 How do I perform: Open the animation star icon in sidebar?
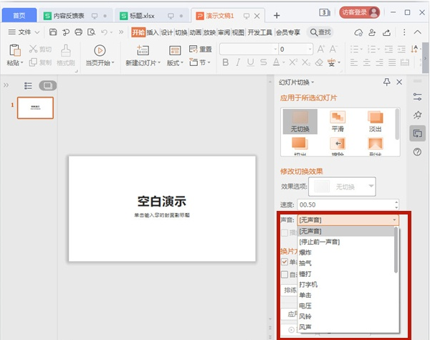pos(417,115)
